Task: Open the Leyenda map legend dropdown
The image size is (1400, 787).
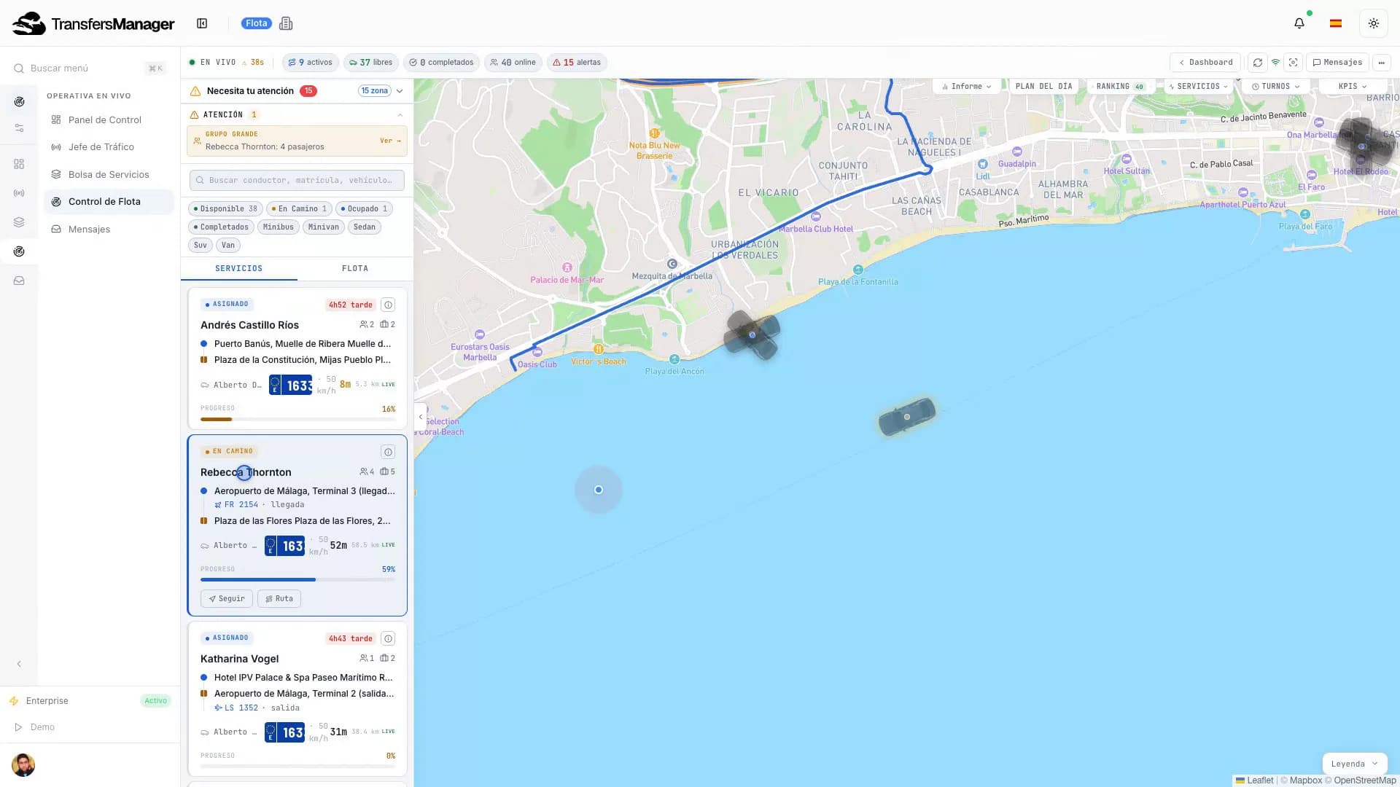Action: [x=1354, y=764]
